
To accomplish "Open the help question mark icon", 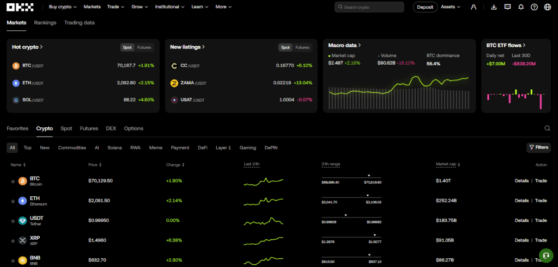I will pyautogui.click(x=534, y=7).
